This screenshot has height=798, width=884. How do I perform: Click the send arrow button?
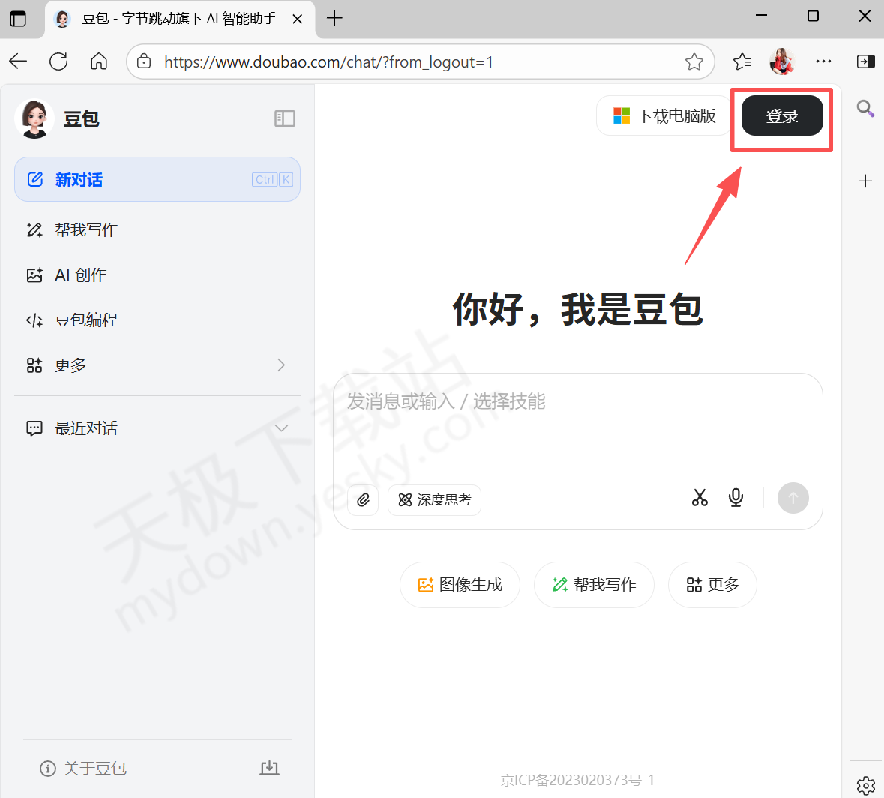[x=793, y=497]
